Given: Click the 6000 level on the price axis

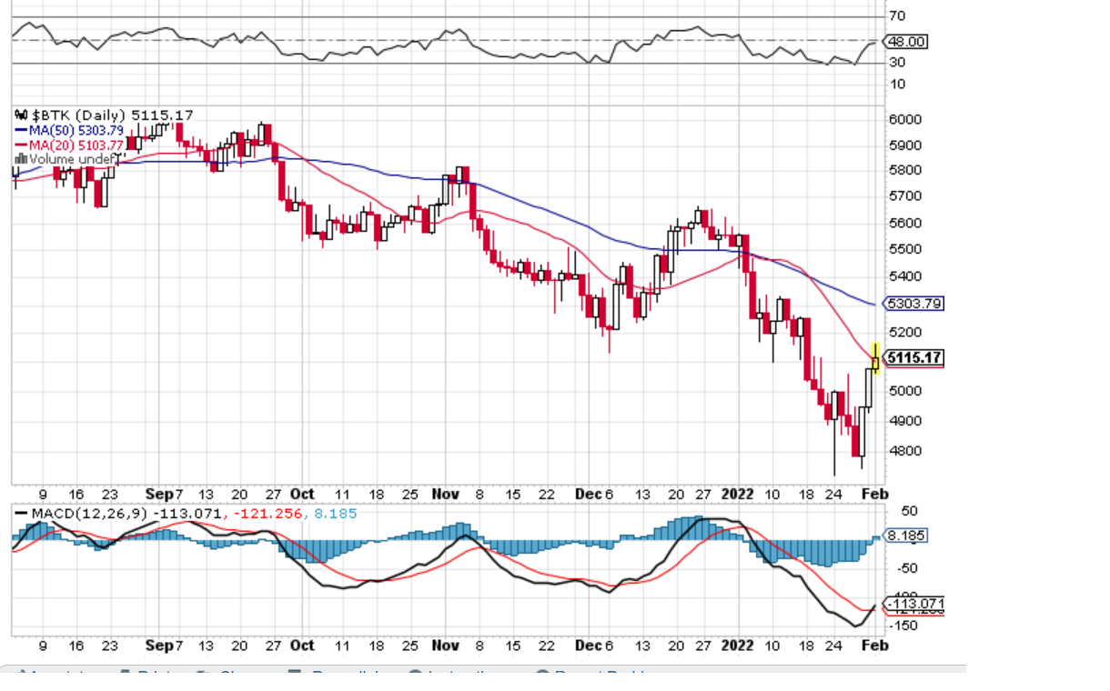Looking at the screenshot, I should point(905,119).
